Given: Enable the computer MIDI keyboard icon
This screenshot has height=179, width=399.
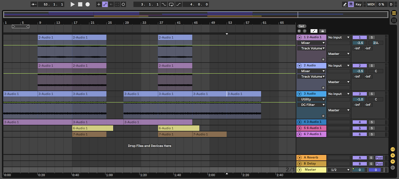Looking at the screenshot, I should point(351,4).
